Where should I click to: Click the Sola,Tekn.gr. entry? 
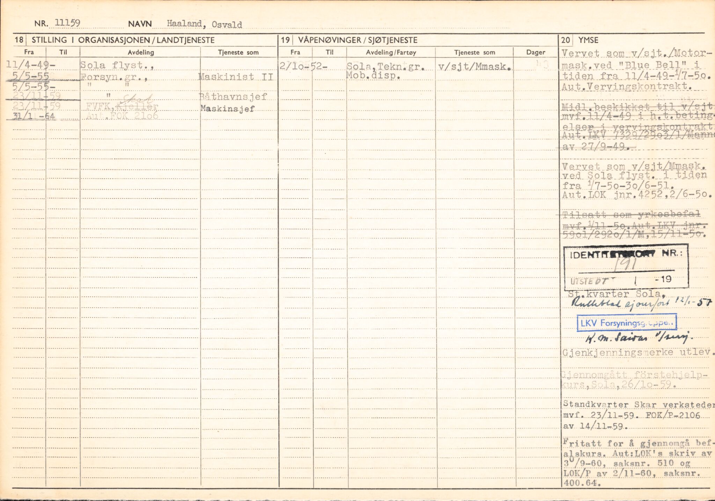[386, 66]
